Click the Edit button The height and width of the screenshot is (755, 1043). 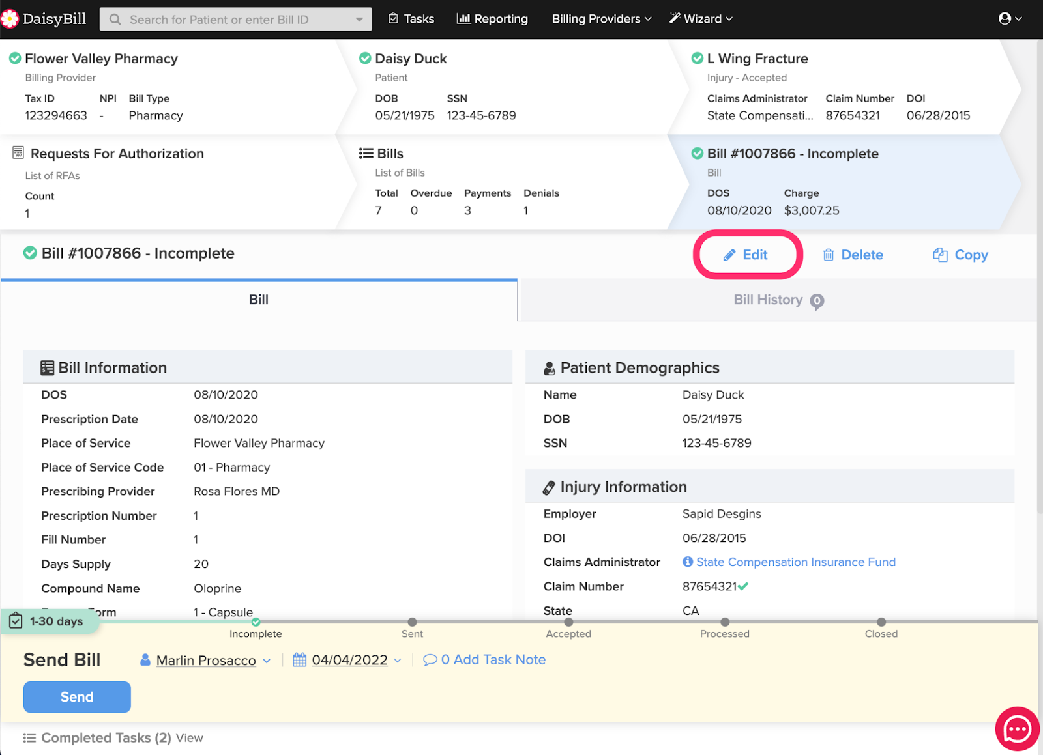(x=747, y=255)
